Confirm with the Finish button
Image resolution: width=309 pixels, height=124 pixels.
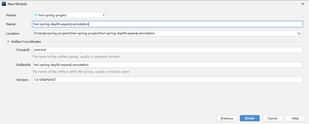[x=250, y=118]
